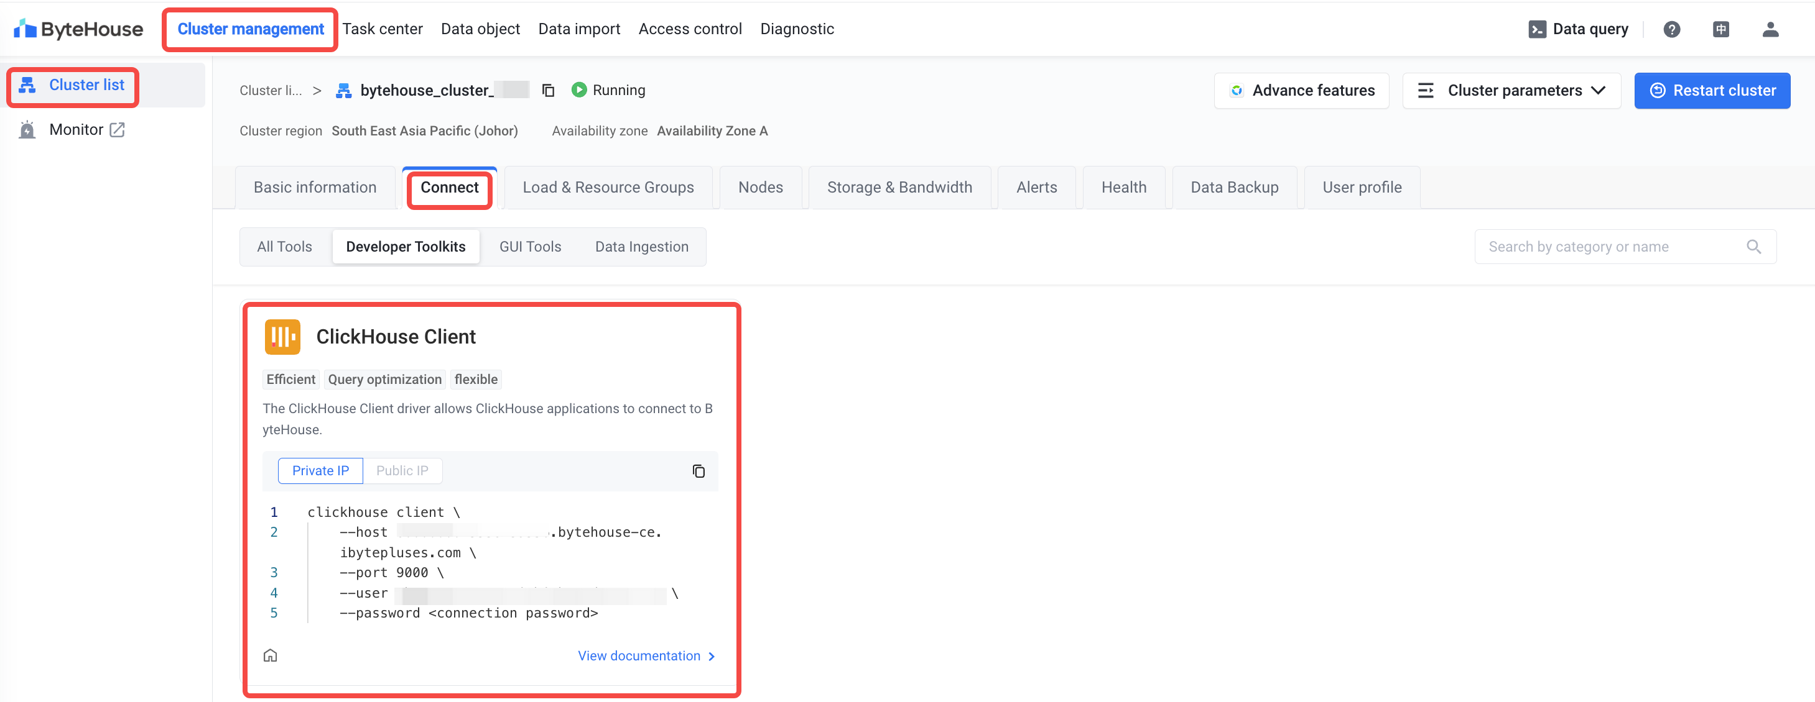Click the language switch icon

[x=1720, y=29]
